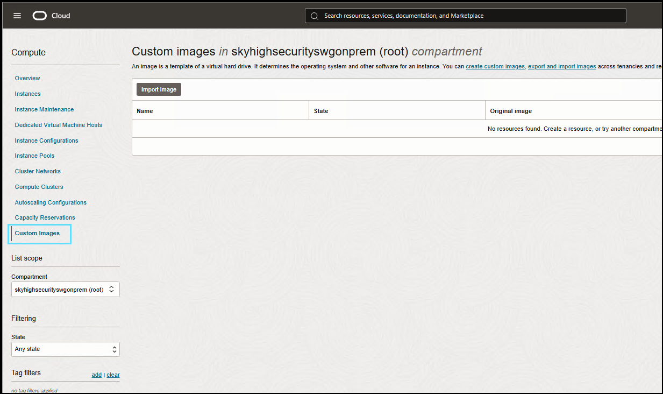Select Custom Images in sidebar
This screenshot has height=394, width=663.
click(x=37, y=234)
